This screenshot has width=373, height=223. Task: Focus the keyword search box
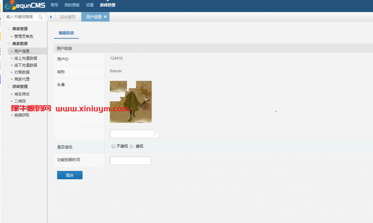coord(21,17)
